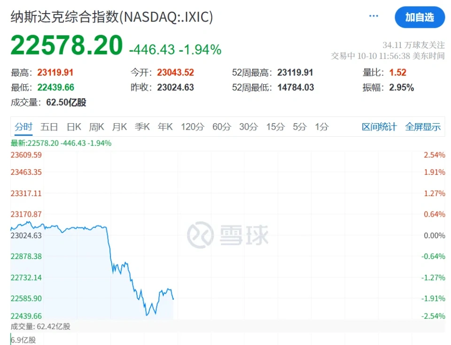Open the 季K quarterly chart tab

click(x=142, y=127)
